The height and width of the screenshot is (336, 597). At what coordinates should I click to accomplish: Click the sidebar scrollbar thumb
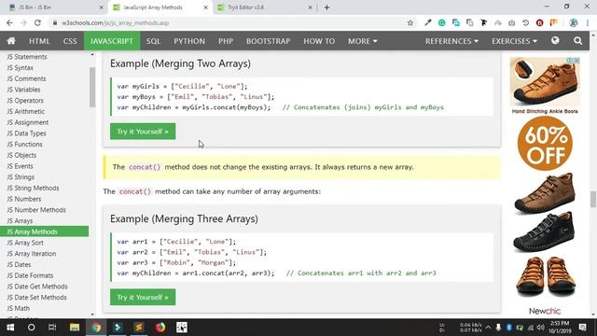click(x=92, y=87)
